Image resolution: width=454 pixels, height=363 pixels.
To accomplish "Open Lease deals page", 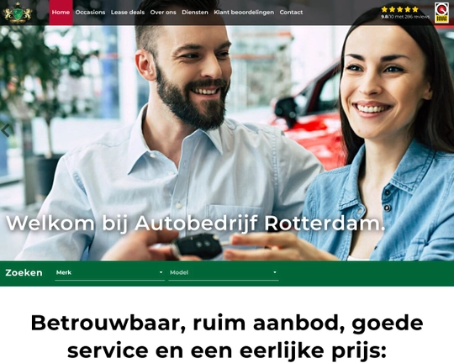I will (128, 13).
